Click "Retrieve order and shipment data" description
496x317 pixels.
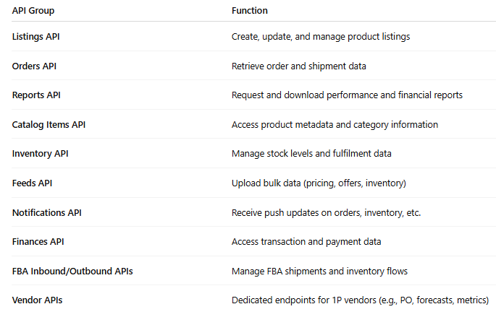pos(298,66)
